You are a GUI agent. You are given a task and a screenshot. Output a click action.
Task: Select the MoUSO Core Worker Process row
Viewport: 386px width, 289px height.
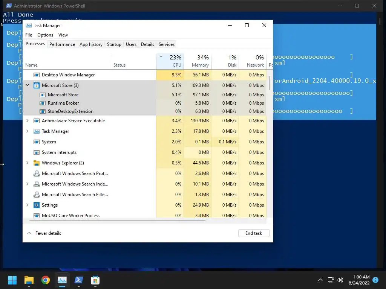(144, 215)
